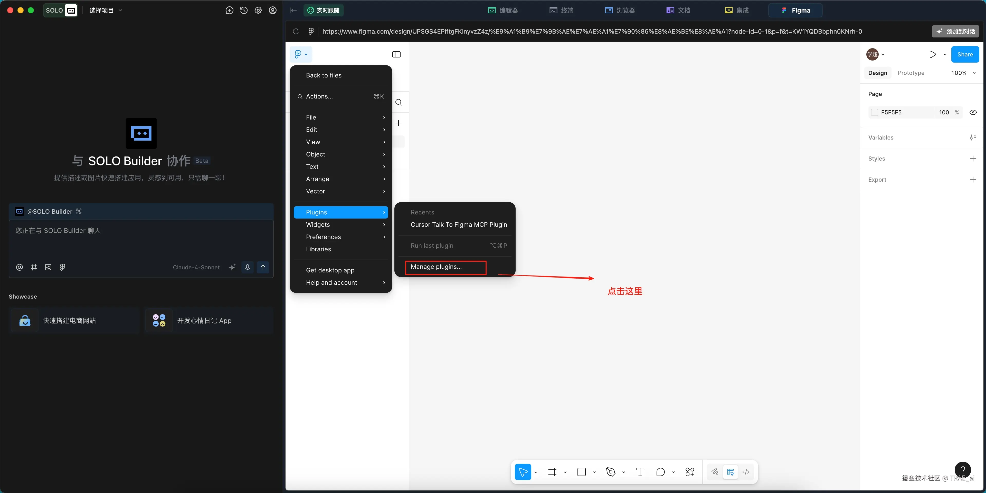Click the Figma attach icon in chat input
Viewport: 986px width, 493px height.
tap(62, 267)
